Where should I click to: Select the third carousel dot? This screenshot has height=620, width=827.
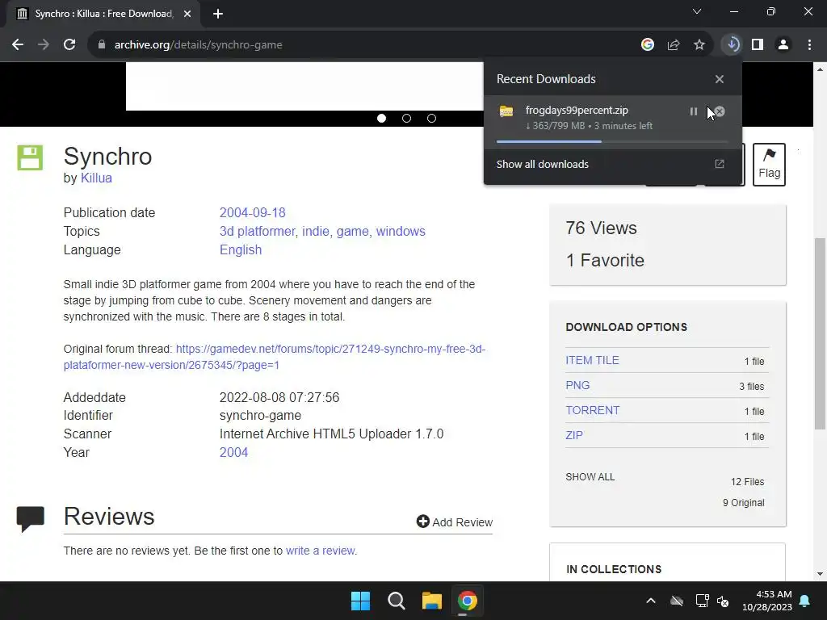(431, 118)
